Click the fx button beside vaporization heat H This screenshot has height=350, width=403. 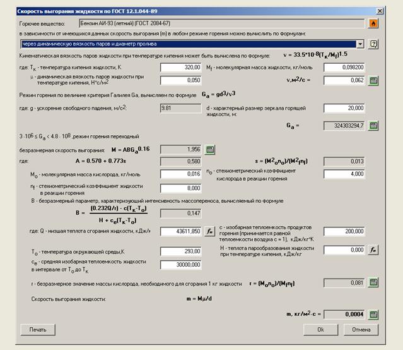click(x=373, y=250)
